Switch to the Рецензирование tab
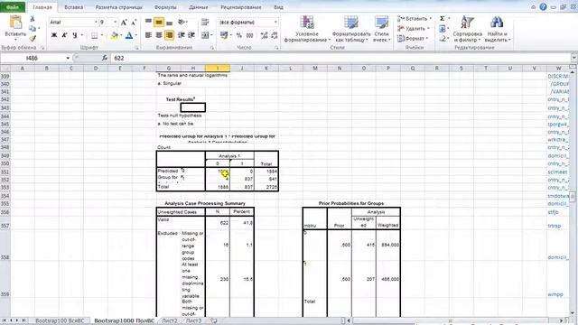Image resolution: width=578 pixels, height=325 pixels. pyautogui.click(x=241, y=7)
